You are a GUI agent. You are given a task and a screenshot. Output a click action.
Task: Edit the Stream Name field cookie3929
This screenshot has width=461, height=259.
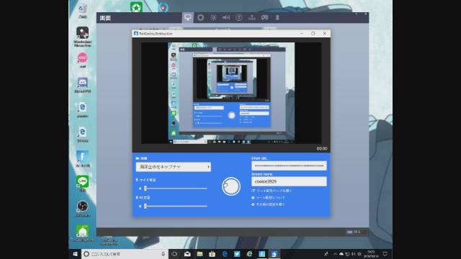coord(289,181)
